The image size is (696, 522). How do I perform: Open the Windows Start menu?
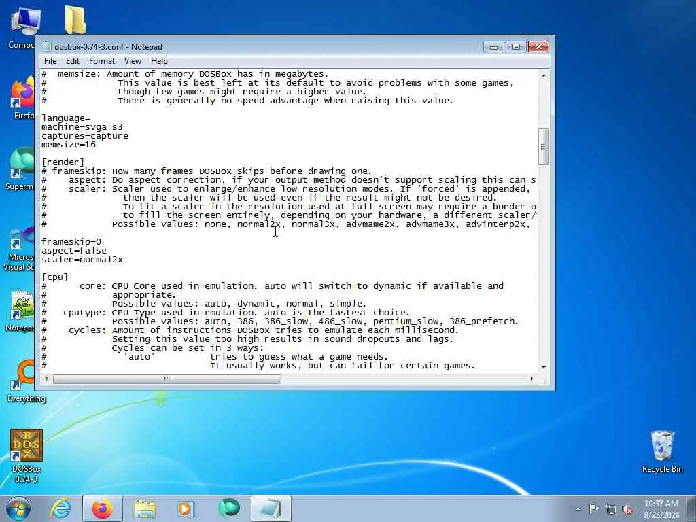click(x=18, y=508)
